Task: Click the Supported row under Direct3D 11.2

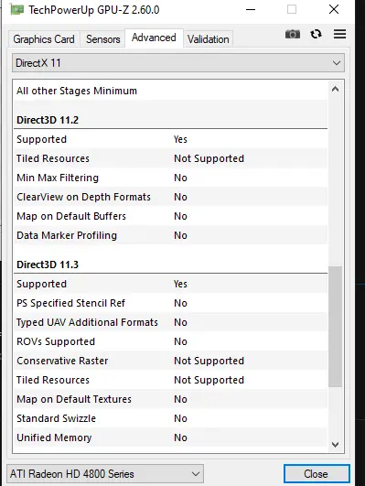Action: (x=170, y=139)
